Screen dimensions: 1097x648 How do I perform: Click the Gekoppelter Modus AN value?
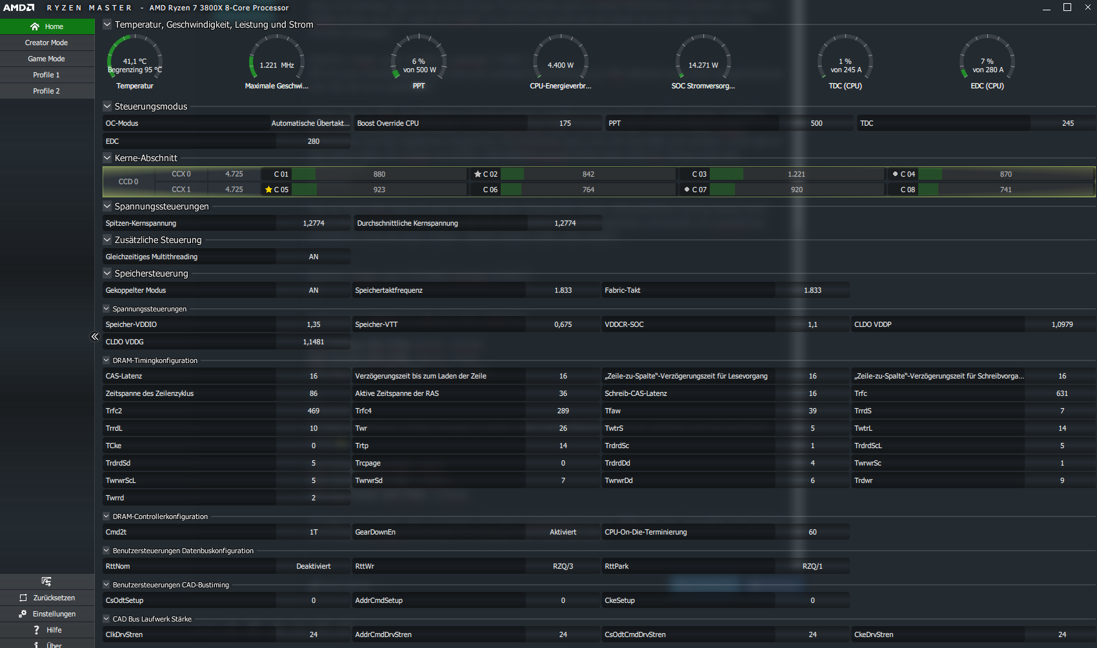coord(314,290)
